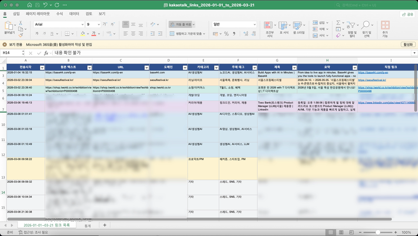Click the Cut scissors icon
418x236 pixels.
pos(20,23)
